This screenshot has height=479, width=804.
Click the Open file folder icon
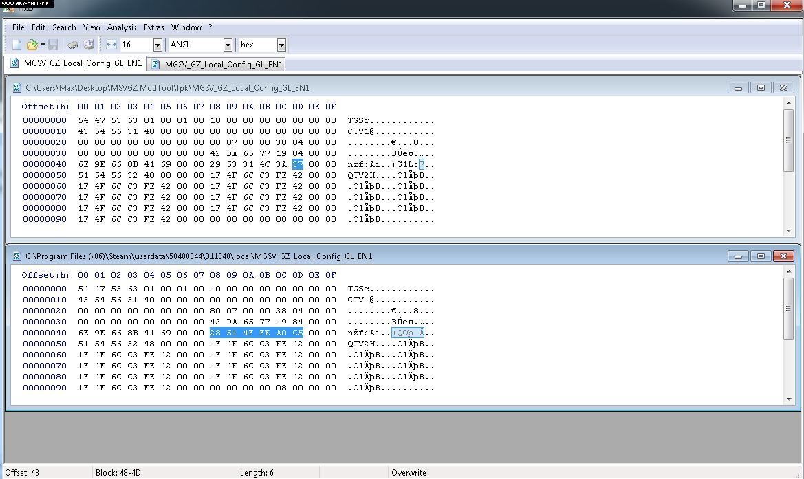coord(31,45)
